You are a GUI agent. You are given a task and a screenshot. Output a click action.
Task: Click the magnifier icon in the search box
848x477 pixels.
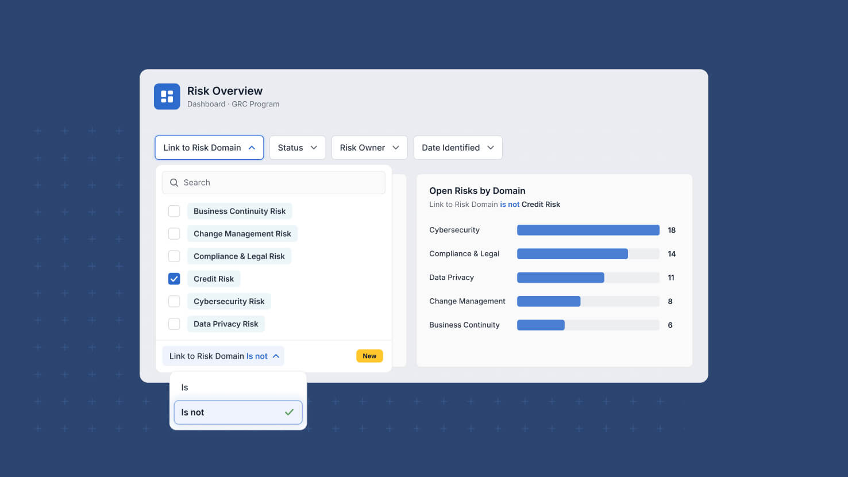click(x=174, y=183)
